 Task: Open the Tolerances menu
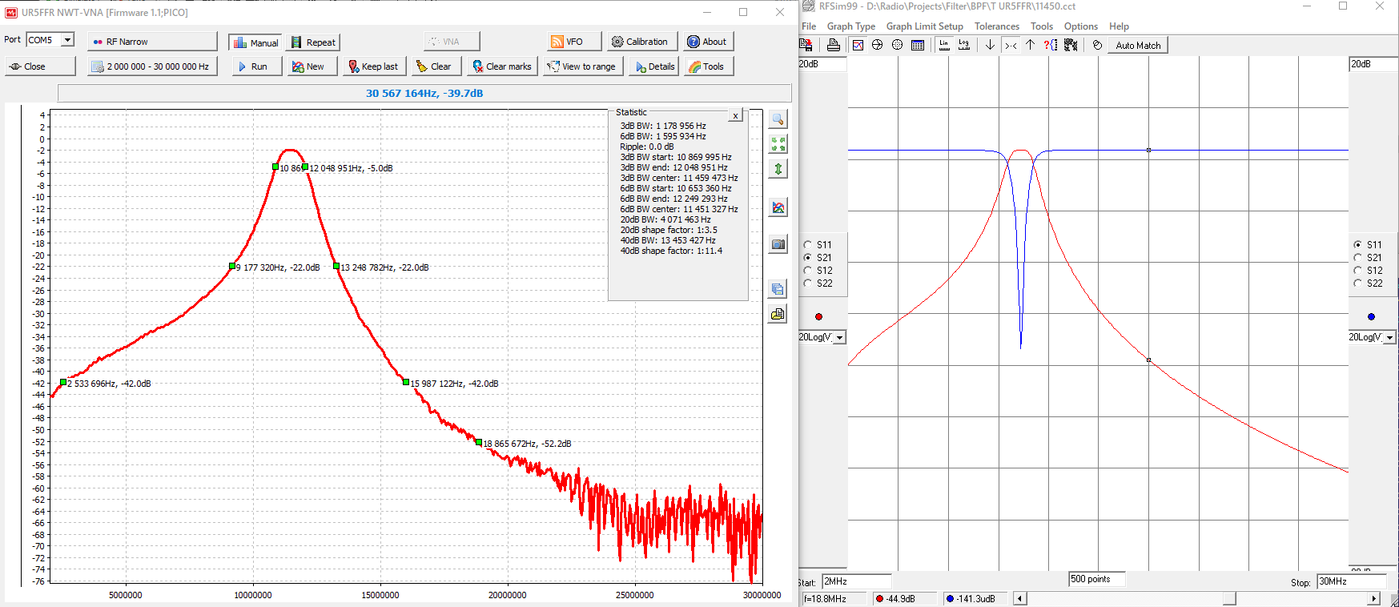[996, 26]
